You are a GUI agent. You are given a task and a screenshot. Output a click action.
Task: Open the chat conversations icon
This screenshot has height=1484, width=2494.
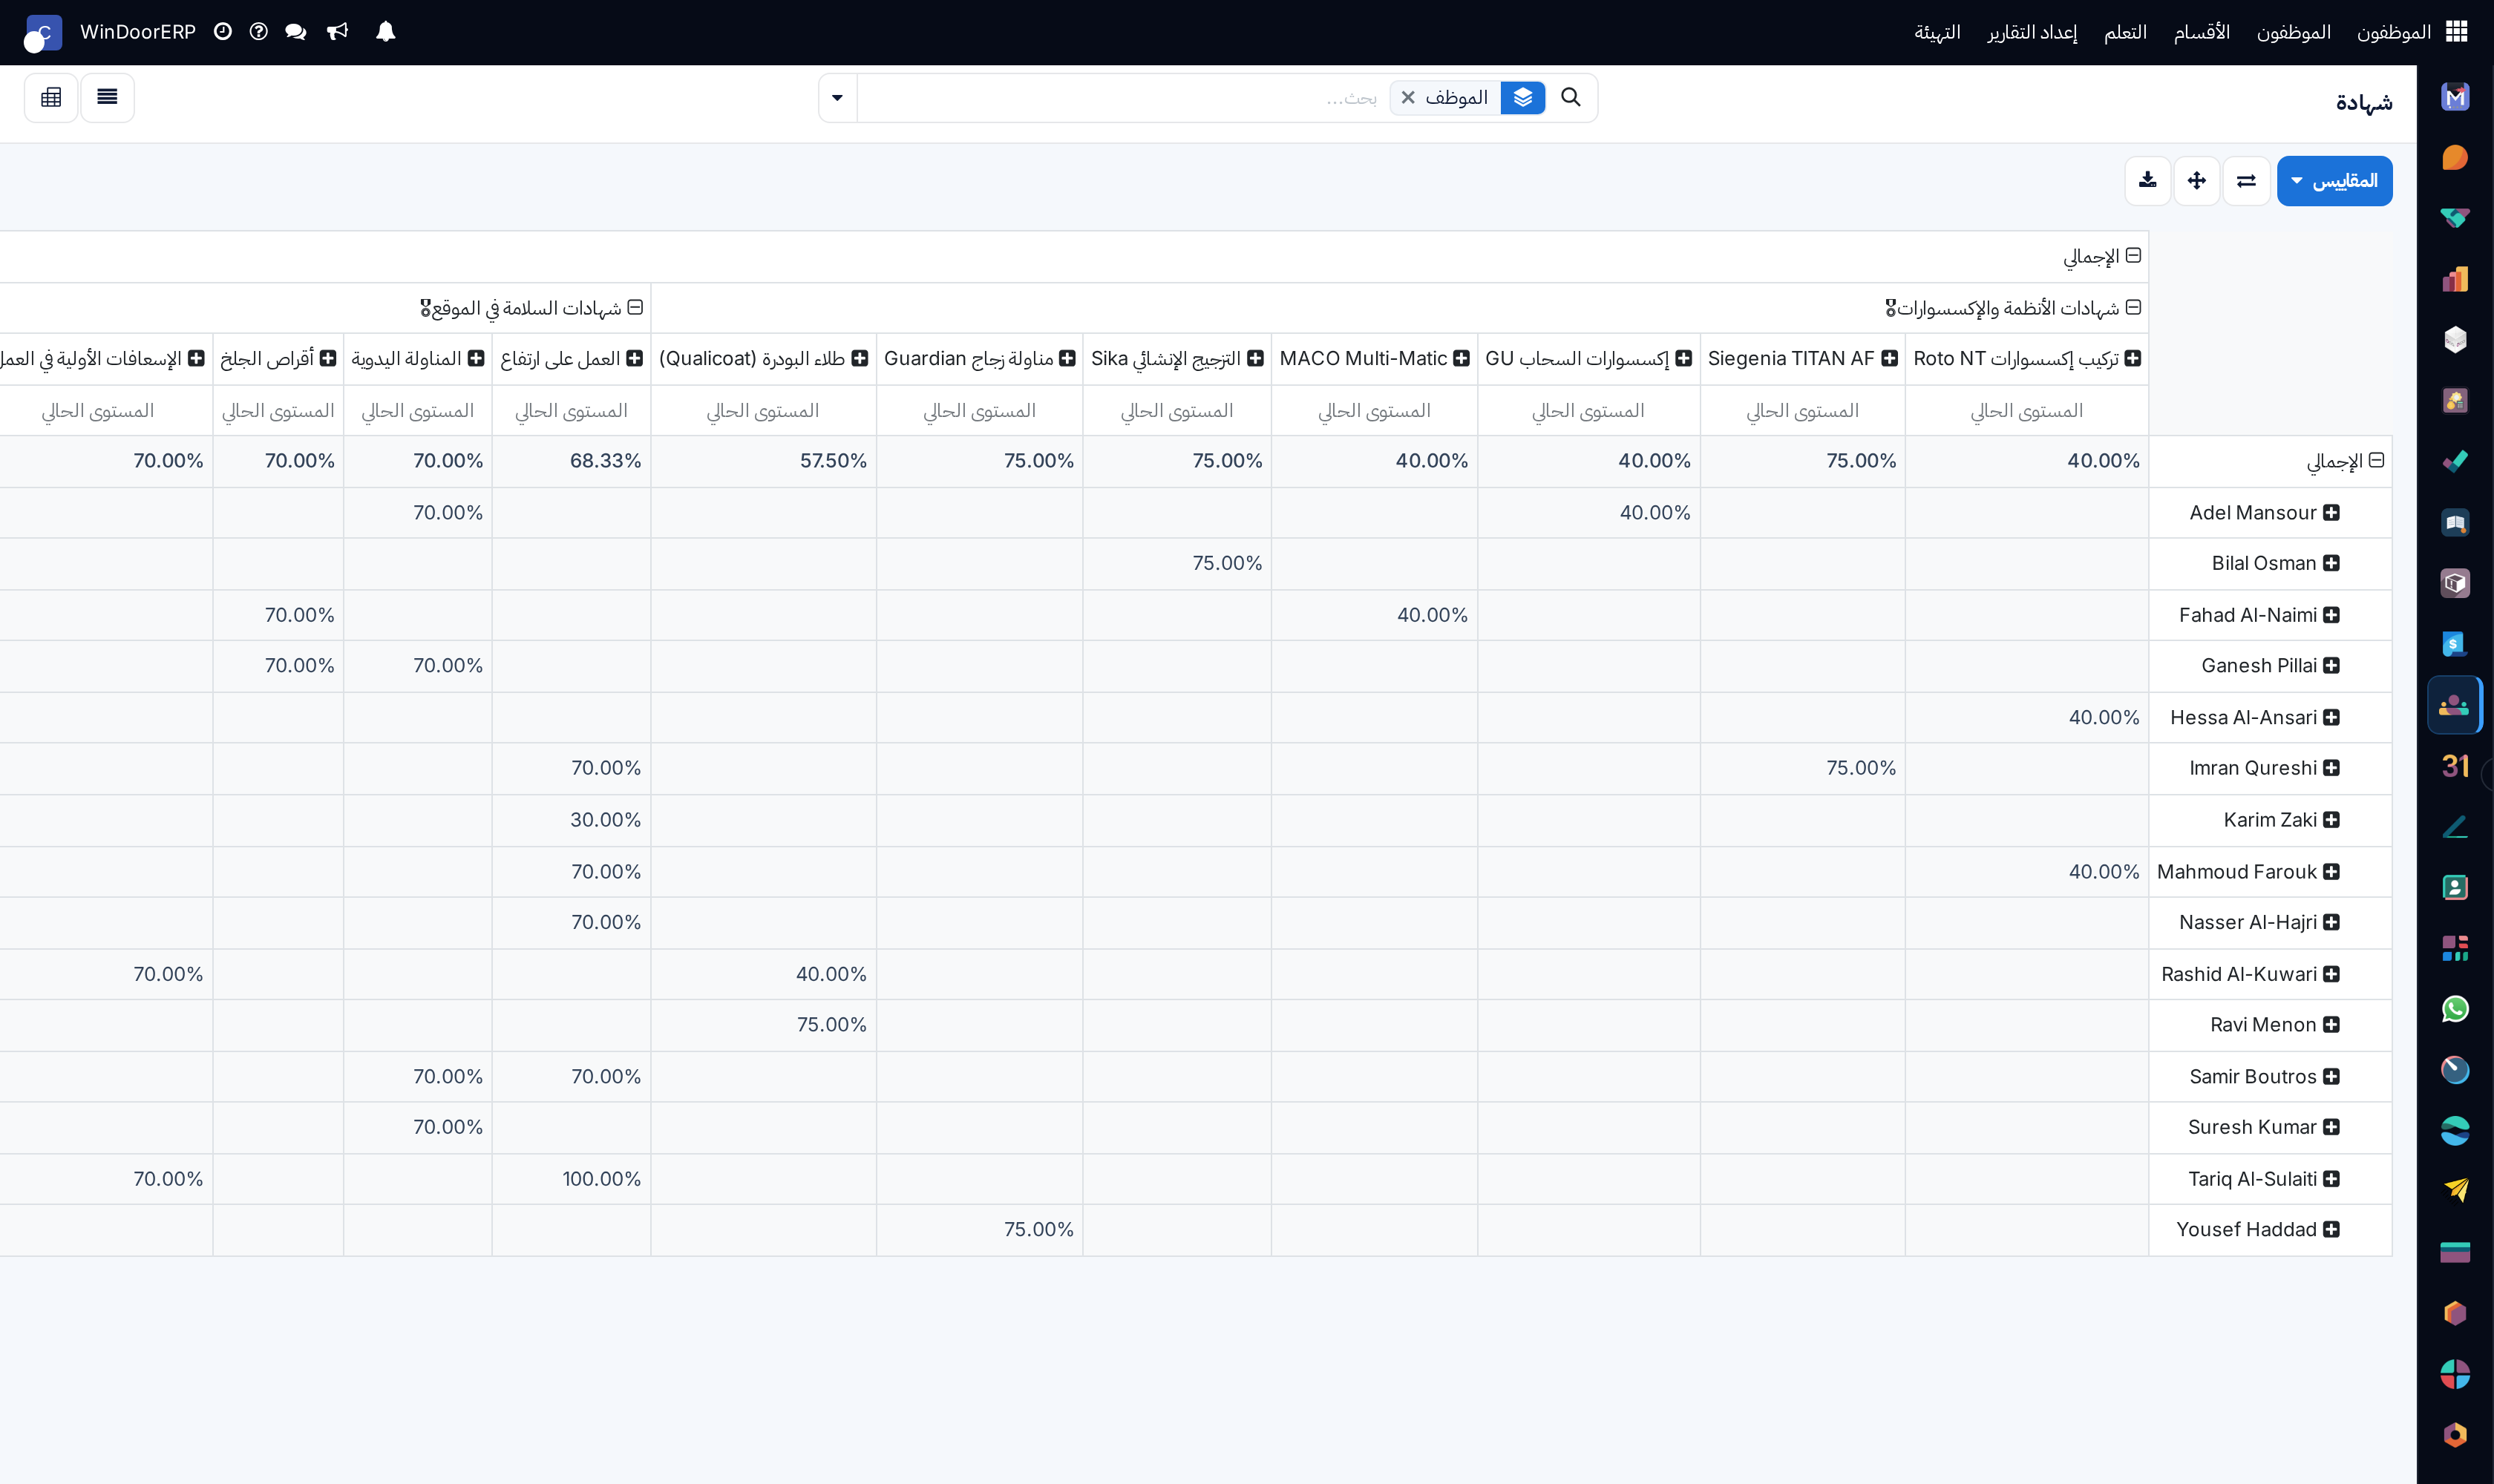click(x=295, y=32)
